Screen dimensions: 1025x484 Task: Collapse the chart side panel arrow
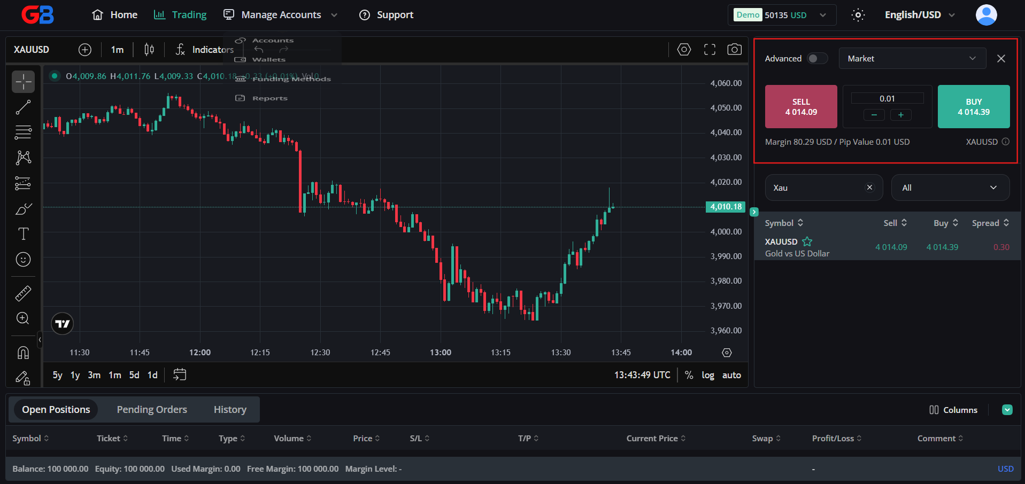click(x=754, y=212)
